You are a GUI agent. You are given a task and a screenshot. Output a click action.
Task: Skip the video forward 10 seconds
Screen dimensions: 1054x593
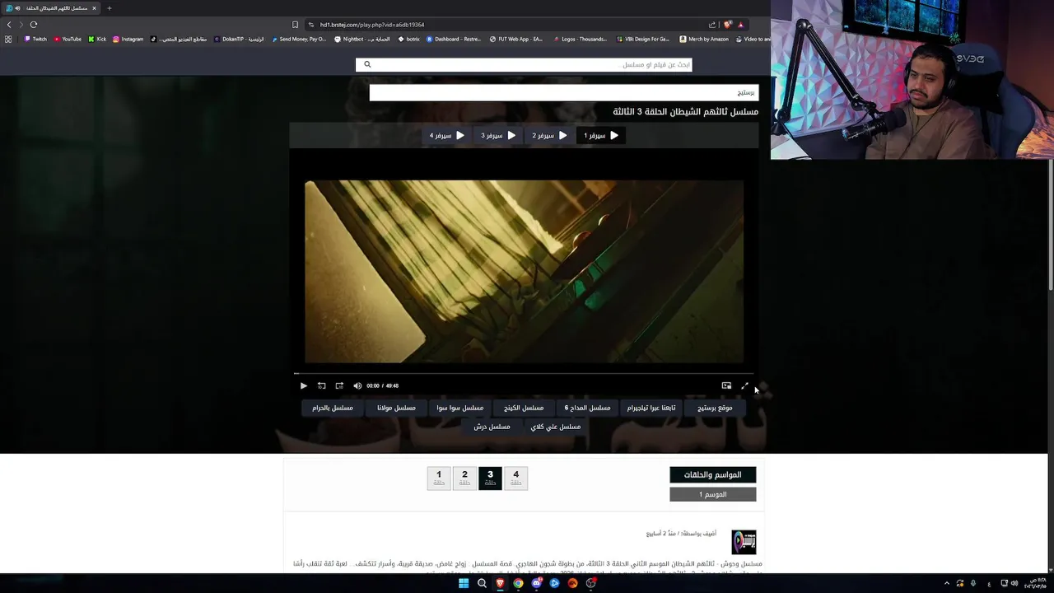click(x=339, y=385)
